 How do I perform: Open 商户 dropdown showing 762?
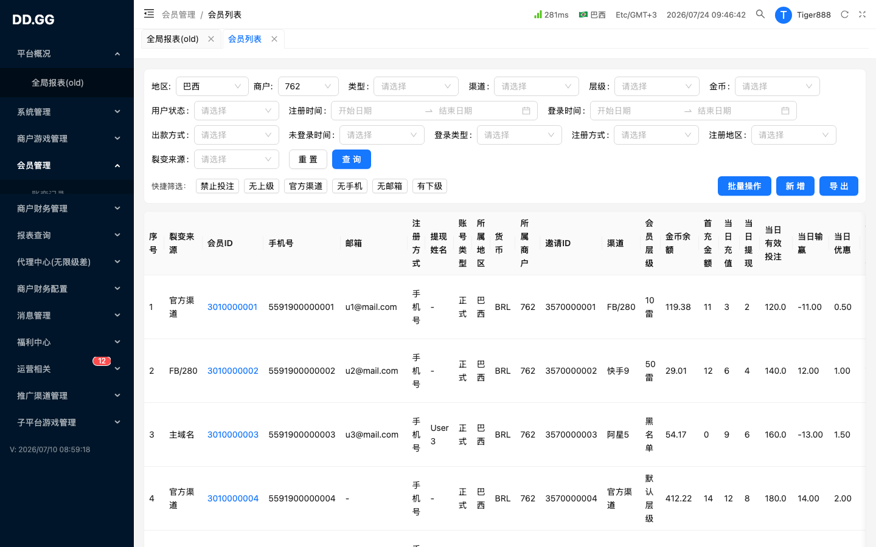pyautogui.click(x=308, y=86)
